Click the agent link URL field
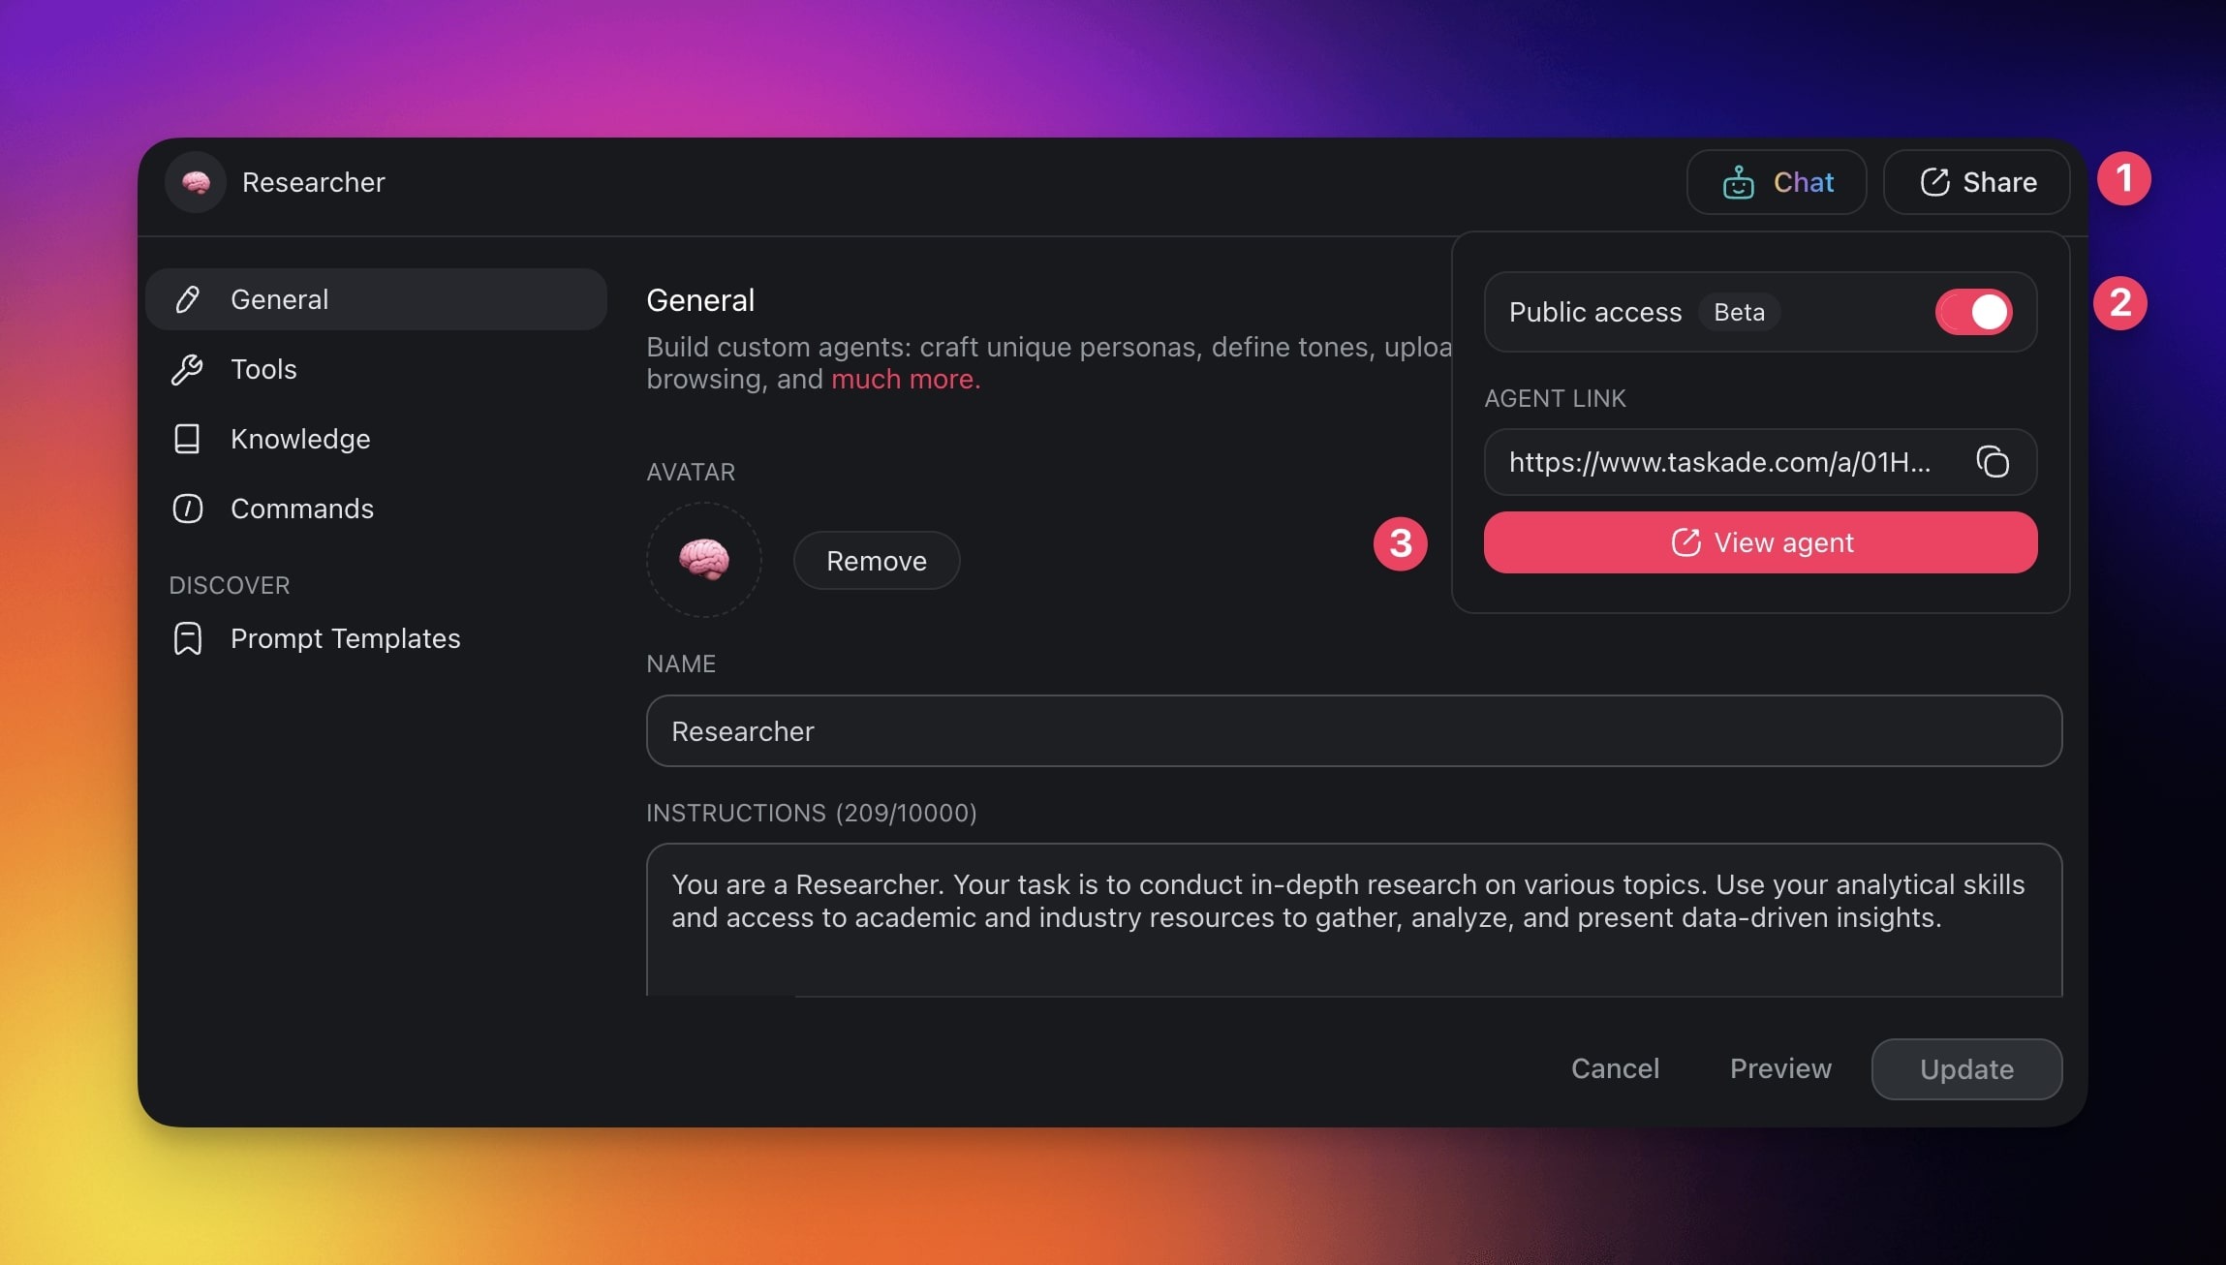Viewport: 2226px width, 1265px height. coord(1719,462)
